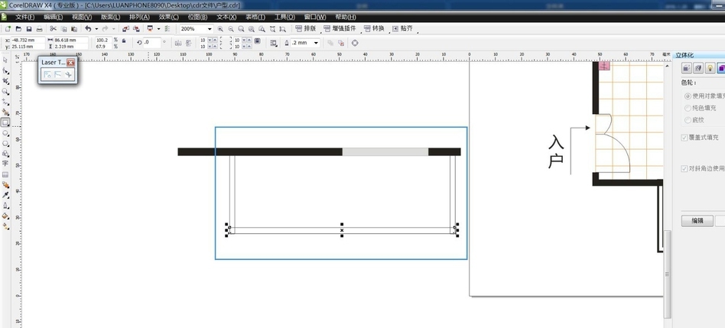Click the Undo arrow icon
Viewport: 725px width, 328px height.
click(x=87, y=29)
